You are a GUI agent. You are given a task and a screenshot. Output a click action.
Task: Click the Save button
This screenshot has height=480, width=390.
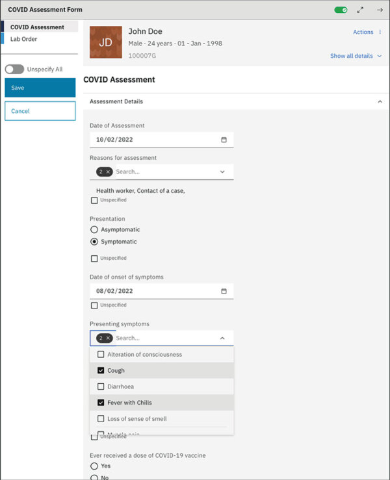(x=40, y=88)
